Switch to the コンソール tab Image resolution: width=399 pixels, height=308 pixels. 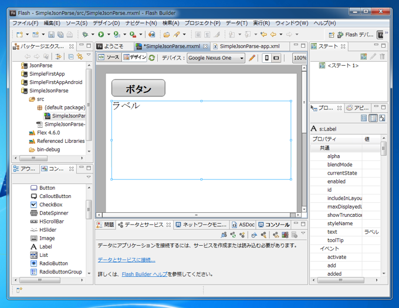274,225
